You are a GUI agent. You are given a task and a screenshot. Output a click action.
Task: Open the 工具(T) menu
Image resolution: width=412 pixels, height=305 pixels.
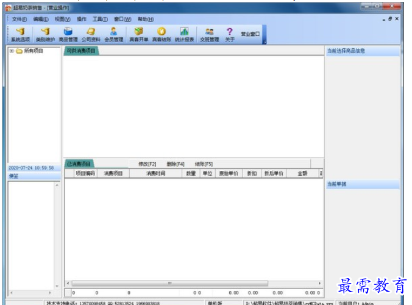100,19
